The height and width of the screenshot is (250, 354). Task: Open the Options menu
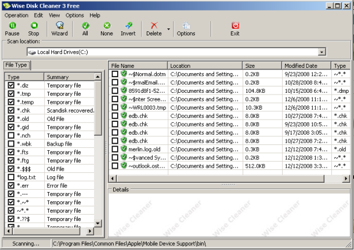75,15
